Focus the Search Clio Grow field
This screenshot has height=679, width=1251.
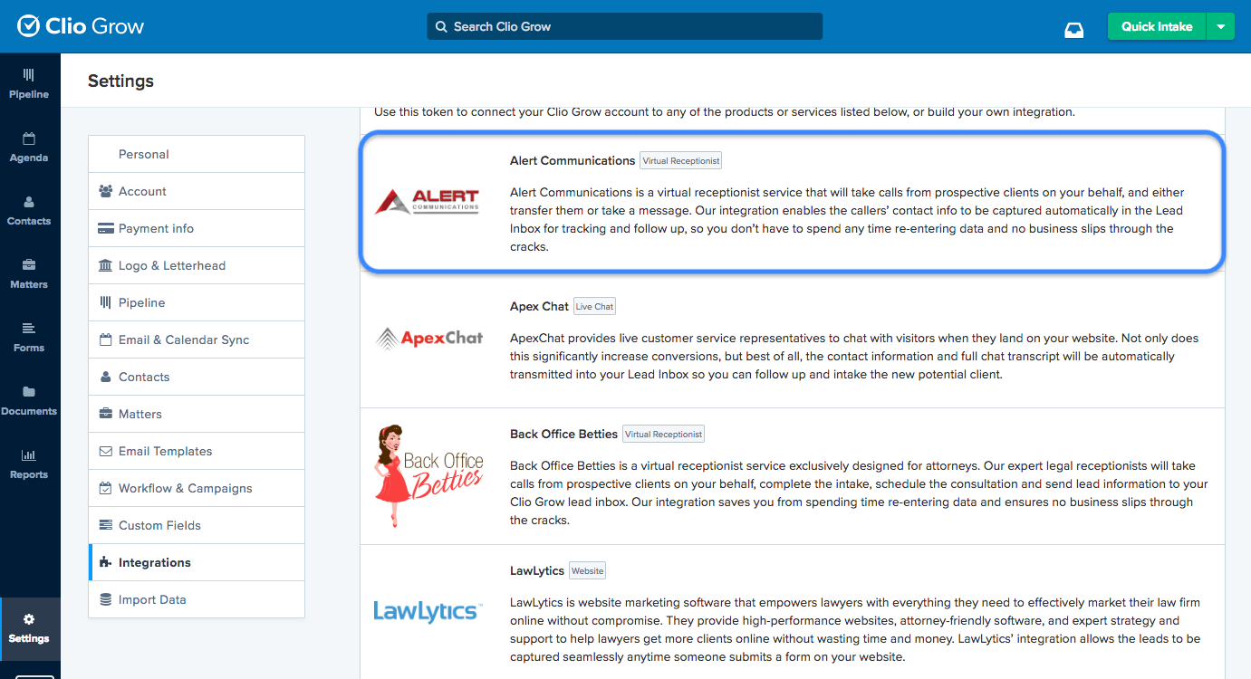625,26
